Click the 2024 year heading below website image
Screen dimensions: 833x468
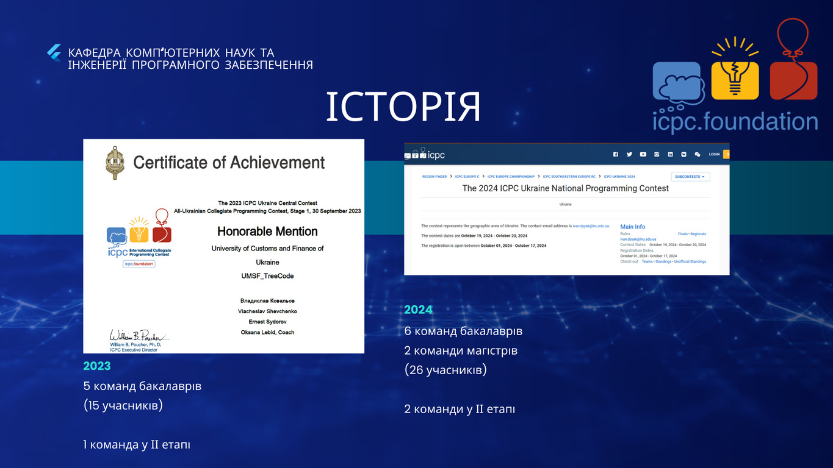(x=418, y=310)
